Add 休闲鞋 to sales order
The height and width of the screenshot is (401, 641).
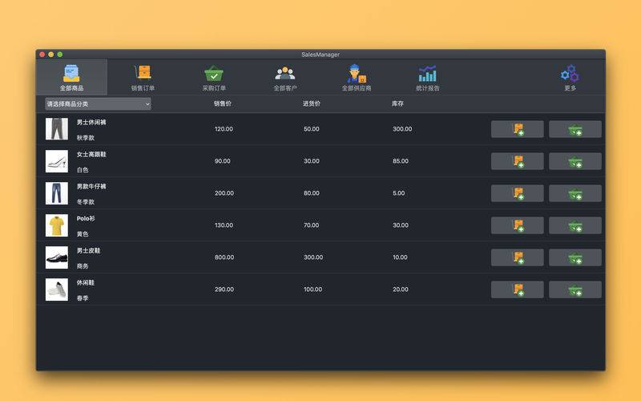coord(517,290)
